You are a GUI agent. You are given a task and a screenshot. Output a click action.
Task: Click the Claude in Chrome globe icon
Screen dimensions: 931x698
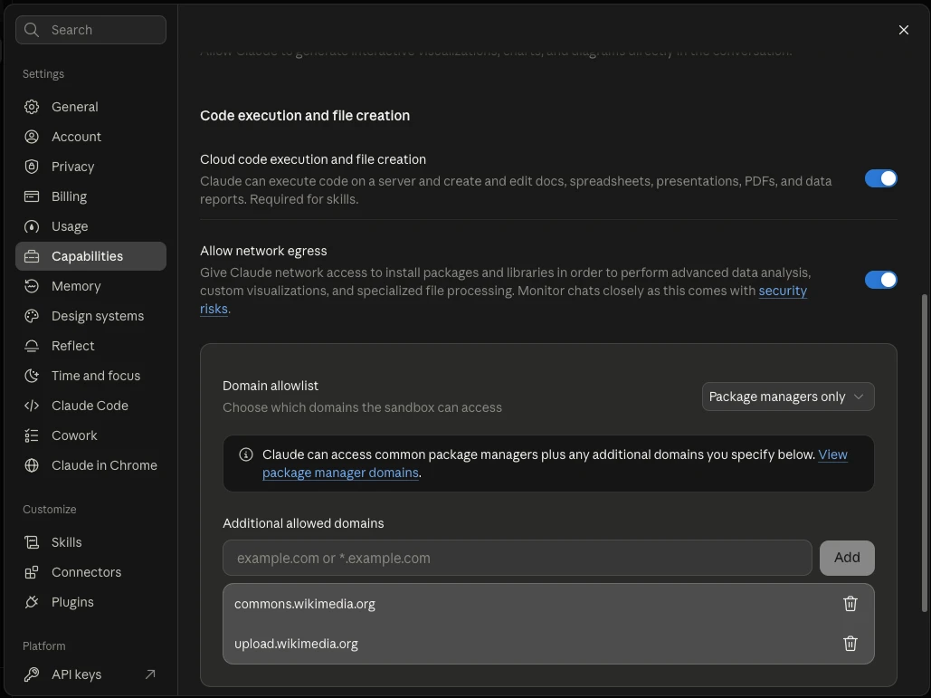(x=32, y=465)
